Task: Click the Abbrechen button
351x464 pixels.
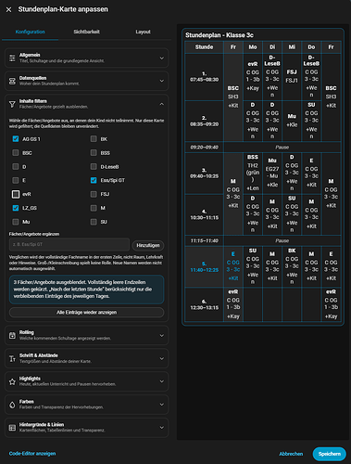Action: pyautogui.click(x=291, y=454)
